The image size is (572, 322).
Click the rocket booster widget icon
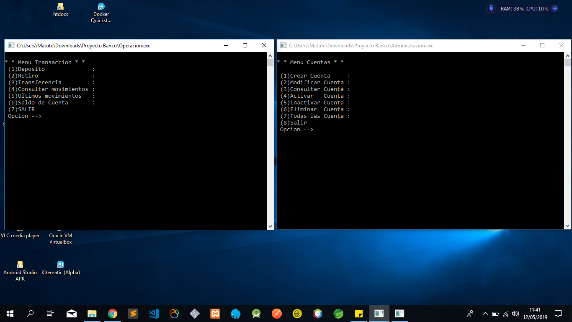click(x=491, y=8)
